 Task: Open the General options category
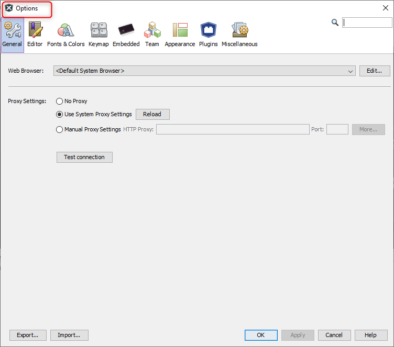click(13, 35)
